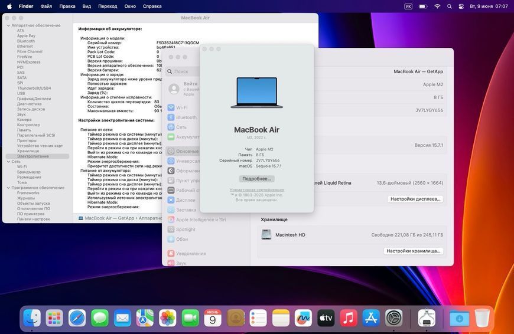Viewport: 514px width, 334px height.
Task: Select Thunderbolt/USB4 in hardware list
Action: 34,88
